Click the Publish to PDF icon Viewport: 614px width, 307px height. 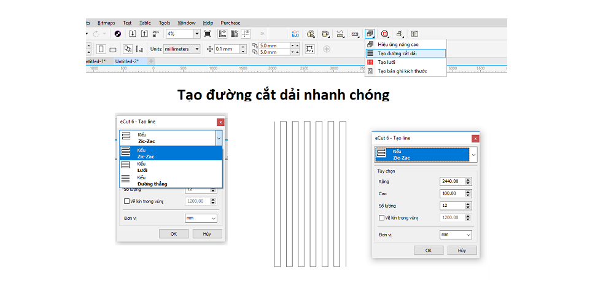click(x=156, y=34)
